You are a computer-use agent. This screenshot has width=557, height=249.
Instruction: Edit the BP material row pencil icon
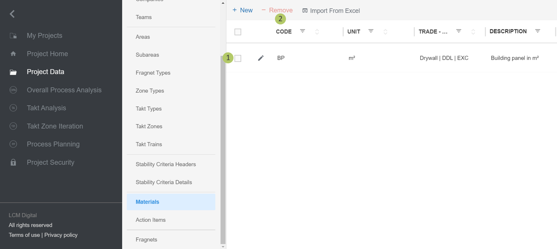(x=261, y=58)
